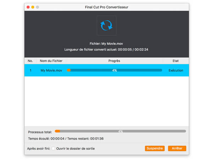Pause conversion with the Suspendre button
Screen dimensions: 213x160
click(155, 148)
